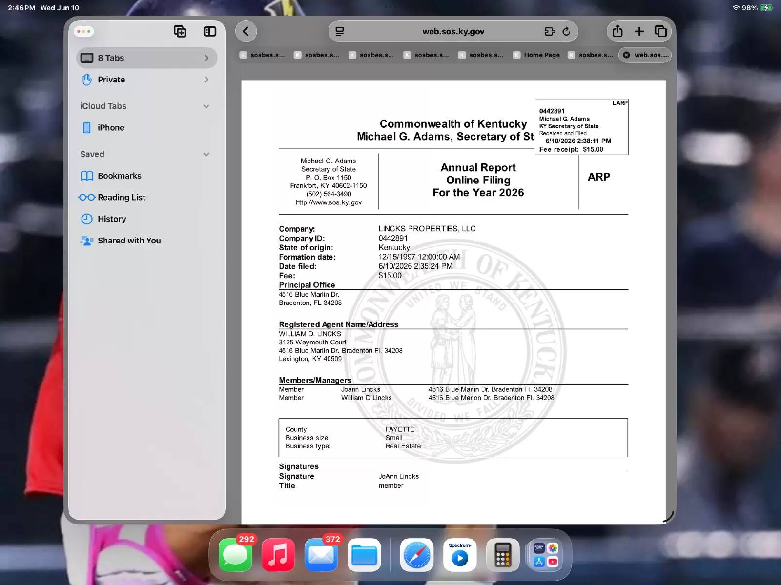Expand the 8 Tabs group chevron
The height and width of the screenshot is (585, 781).
pos(206,58)
